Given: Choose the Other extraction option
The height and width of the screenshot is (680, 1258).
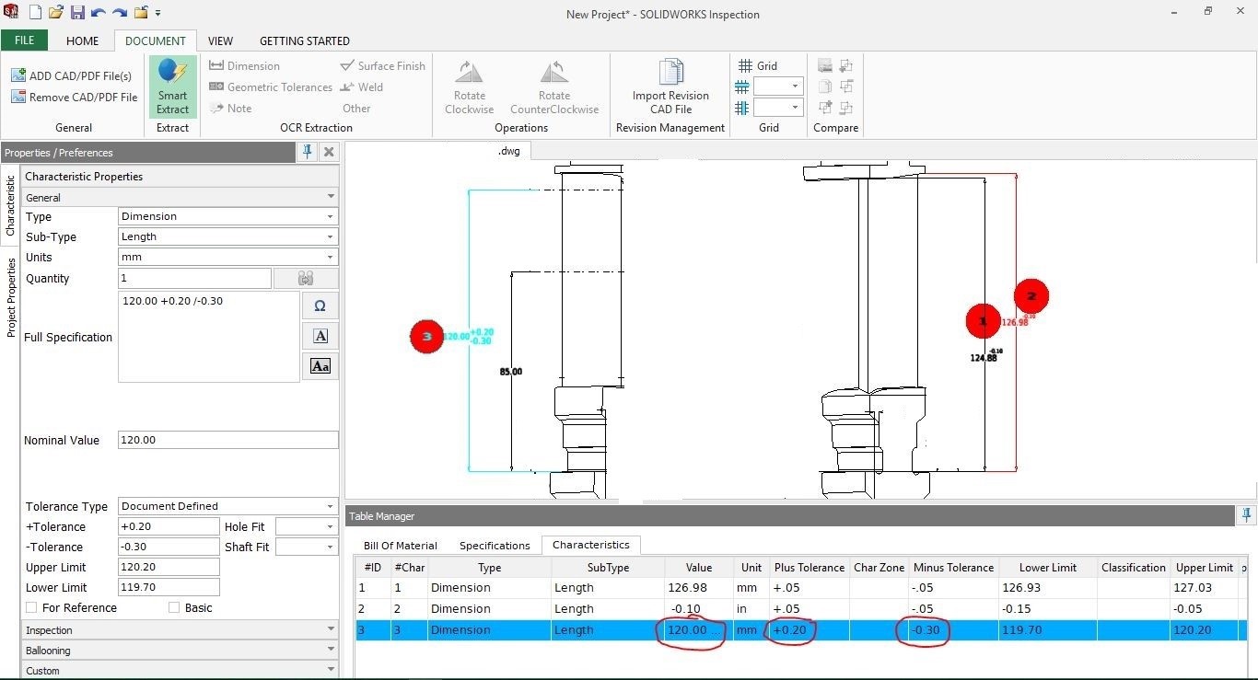Looking at the screenshot, I should pyautogui.click(x=356, y=108).
